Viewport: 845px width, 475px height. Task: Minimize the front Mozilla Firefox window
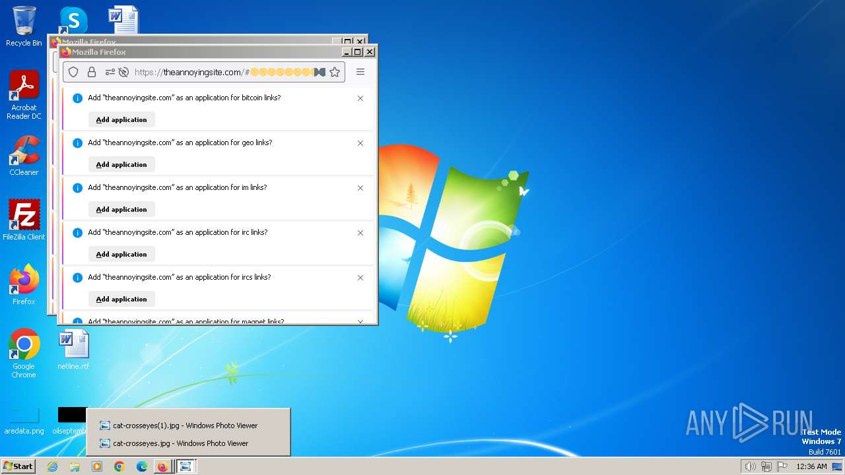[x=347, y=52]
